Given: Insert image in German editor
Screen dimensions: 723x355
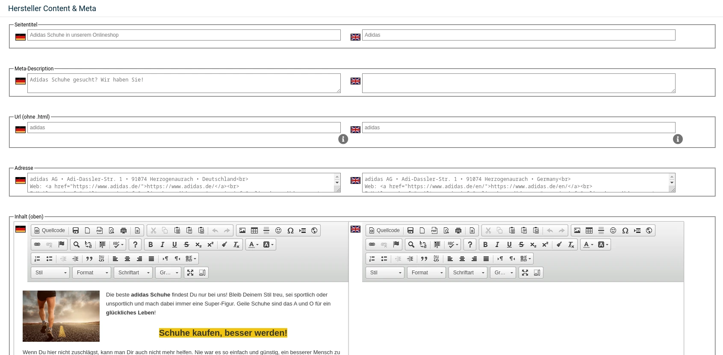Looking at the screenshot, I should coord(242,230).
